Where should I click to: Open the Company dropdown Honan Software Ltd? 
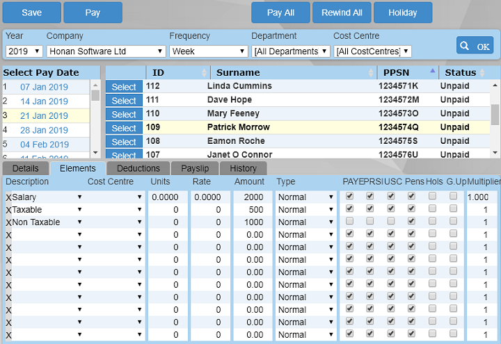106,51
